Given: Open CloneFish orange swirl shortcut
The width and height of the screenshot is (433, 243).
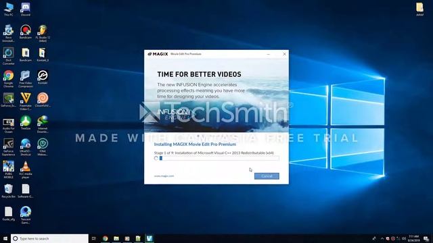Looking at the screenshot, I should 43,100.
